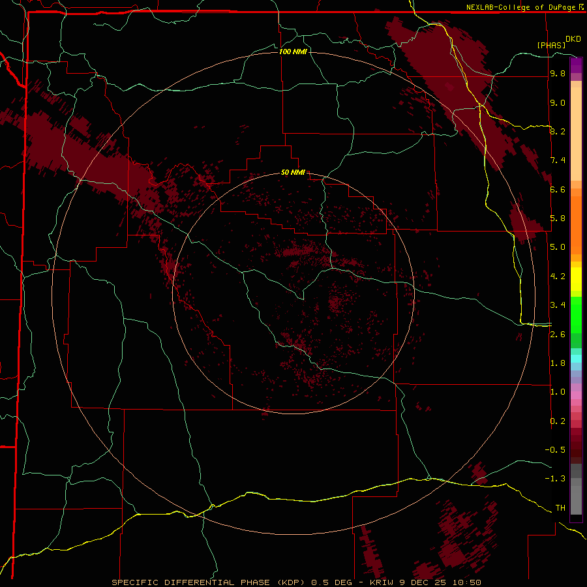This screenshot has width=587, height=587.
Task: Click the 2.6 scale value
Action: (558, 334)
